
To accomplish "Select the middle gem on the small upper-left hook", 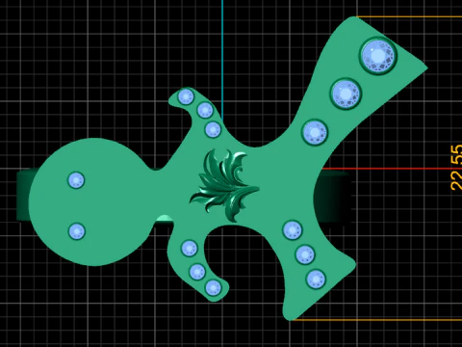I will 205,111.
